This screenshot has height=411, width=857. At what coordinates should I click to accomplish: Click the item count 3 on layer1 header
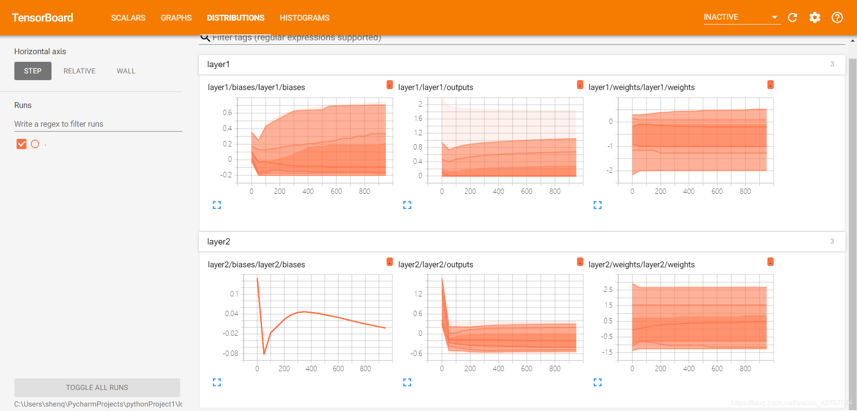coord(832,64)
